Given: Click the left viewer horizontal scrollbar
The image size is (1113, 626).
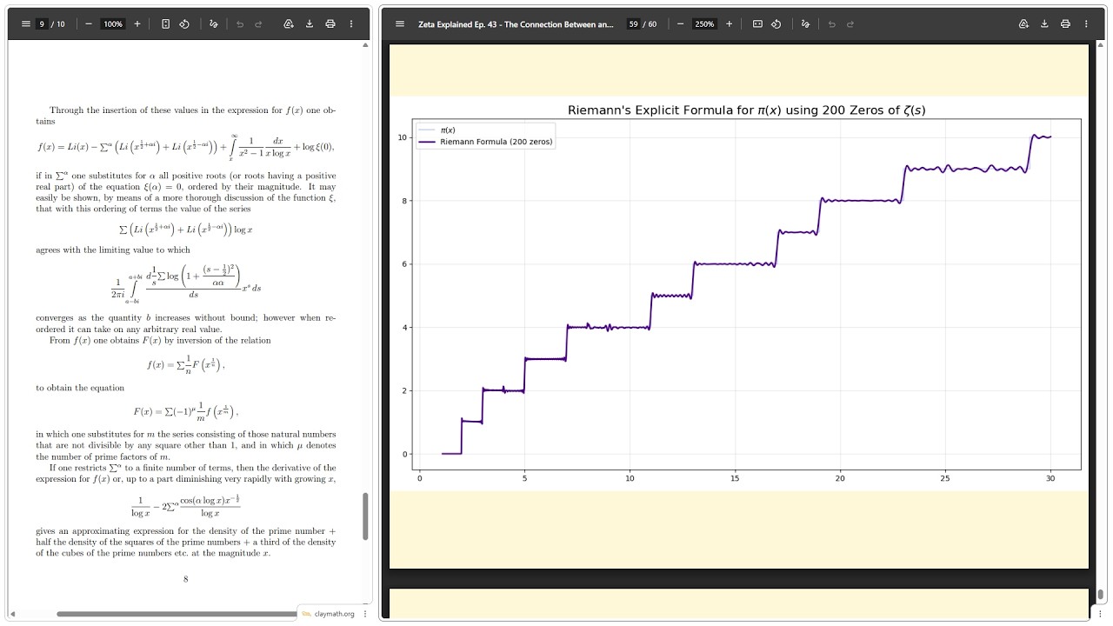Looking at the screenshot, I should [x=177, y=614].
